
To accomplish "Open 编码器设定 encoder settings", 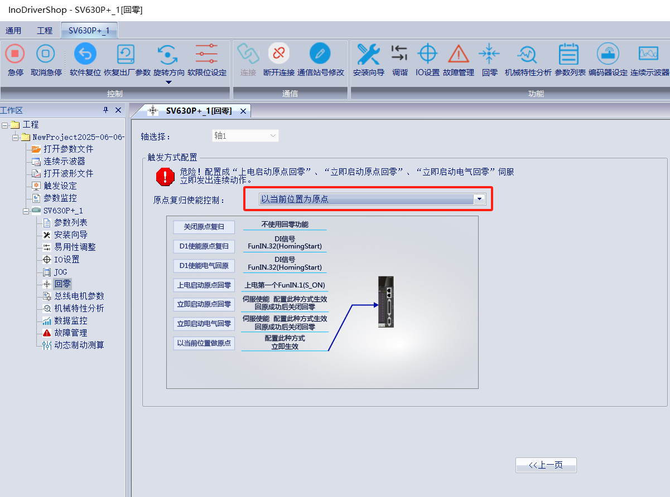I will click(x=608, y=55).
